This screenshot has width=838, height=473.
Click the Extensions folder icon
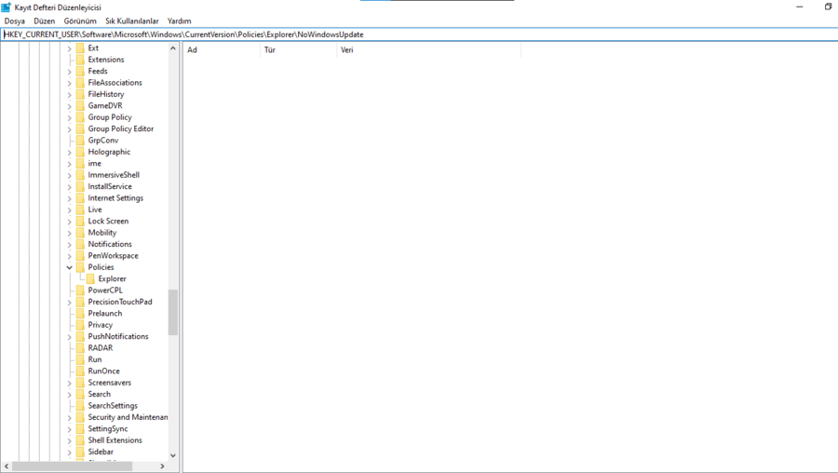[x=80, y=60]
